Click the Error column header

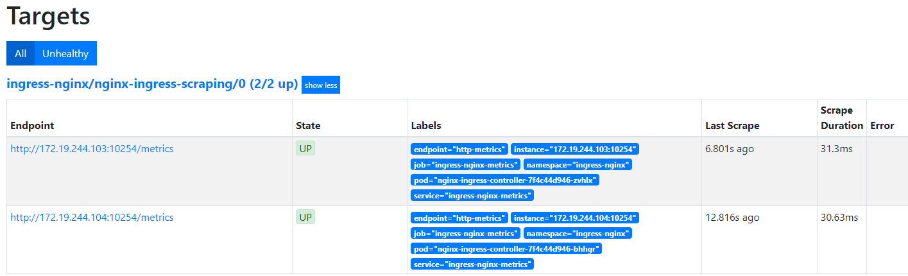tap(882, 126)
